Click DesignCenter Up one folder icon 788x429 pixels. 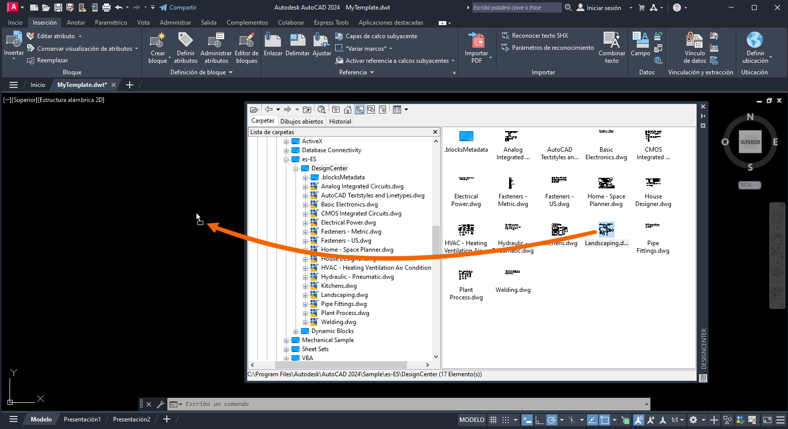click(307, 110)
